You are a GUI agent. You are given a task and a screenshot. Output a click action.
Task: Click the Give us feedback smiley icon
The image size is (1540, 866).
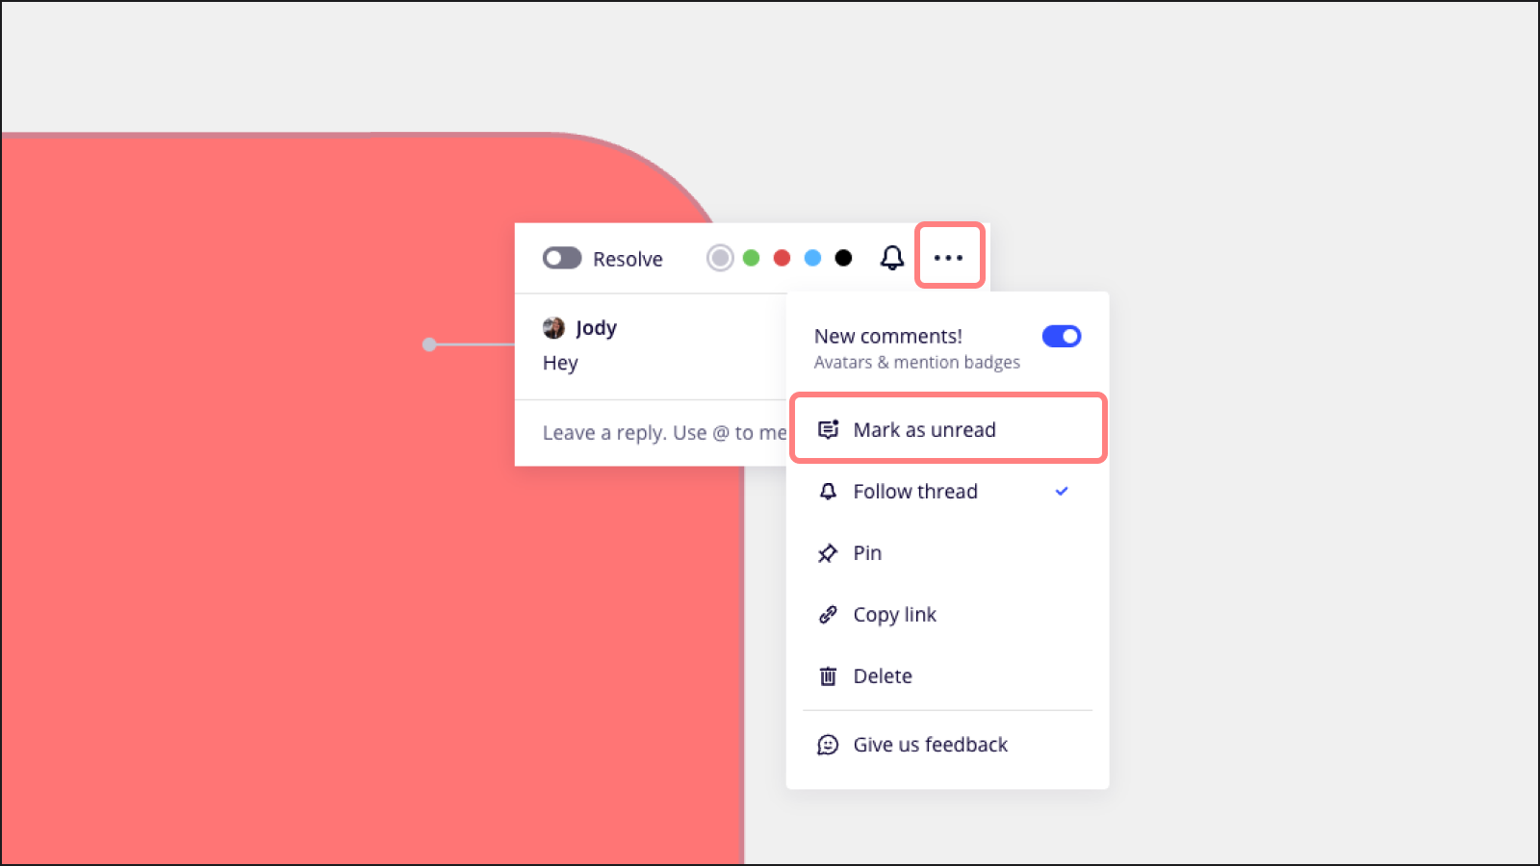(x=828, y=745)
